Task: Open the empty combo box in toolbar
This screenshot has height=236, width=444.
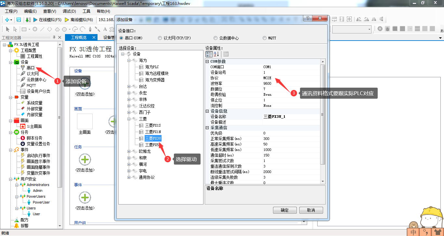Action: pos(352,29)
